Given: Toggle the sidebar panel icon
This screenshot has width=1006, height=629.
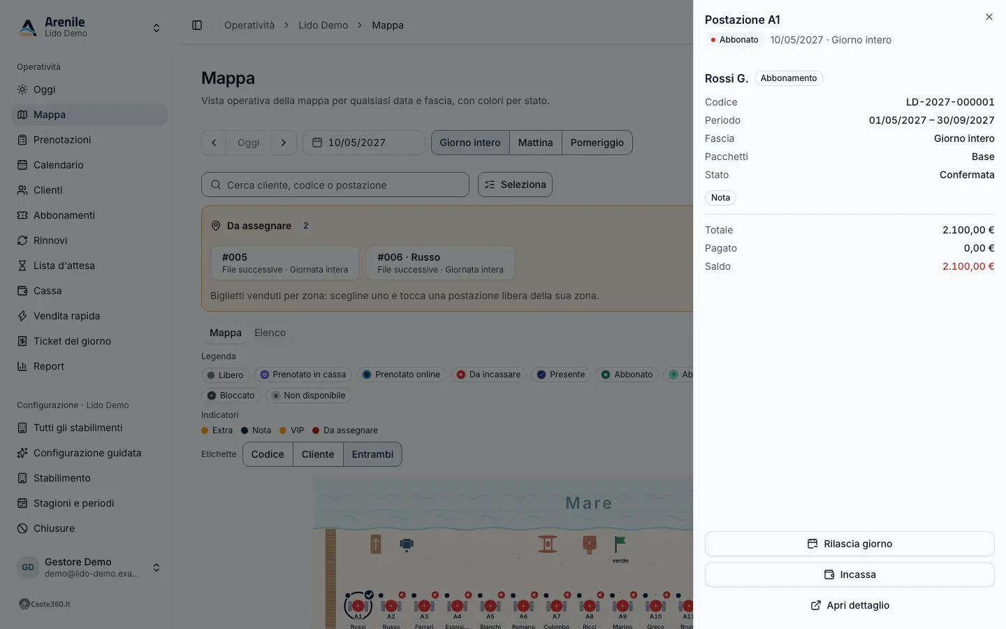Looking at the screenshot, I should (197, 25).
